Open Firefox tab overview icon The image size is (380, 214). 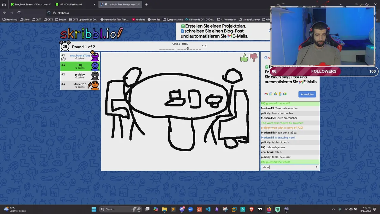pyautogui.click(x=4, y=4)
